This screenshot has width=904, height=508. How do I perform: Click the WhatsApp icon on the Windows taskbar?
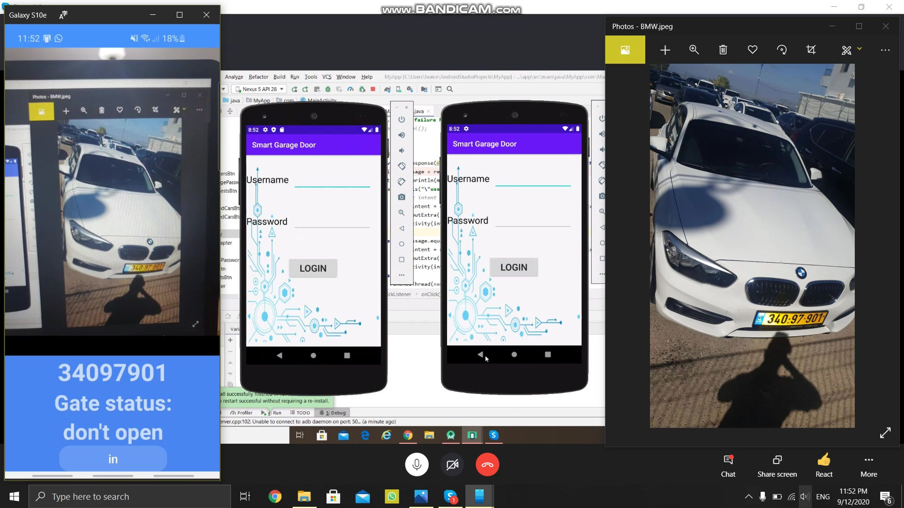click(392, 496)
